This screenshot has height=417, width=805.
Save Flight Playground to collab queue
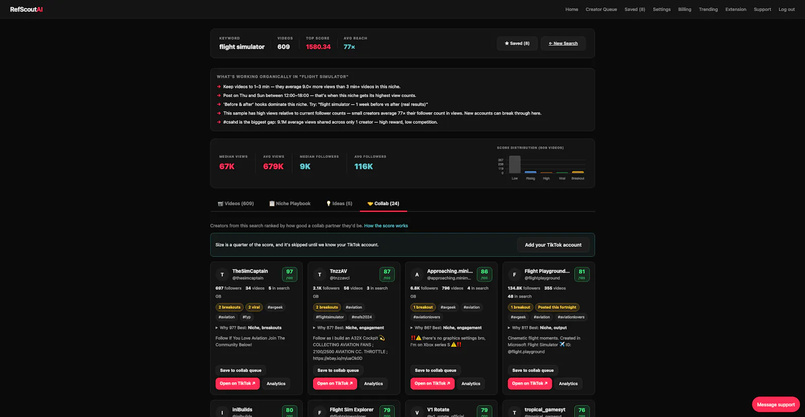tap(533, 371)
